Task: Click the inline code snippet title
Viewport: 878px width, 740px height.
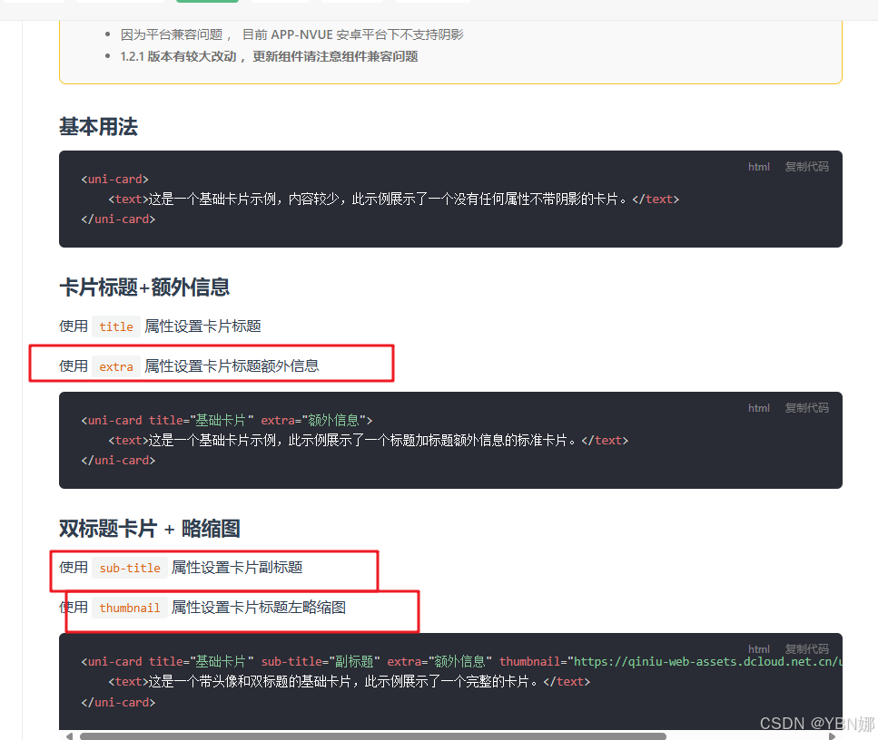Action: pyautogui.click(x=115, y=326)
